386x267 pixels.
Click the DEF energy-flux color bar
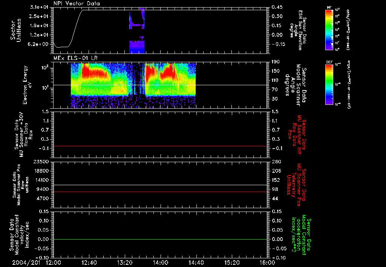tap(329, 84)
